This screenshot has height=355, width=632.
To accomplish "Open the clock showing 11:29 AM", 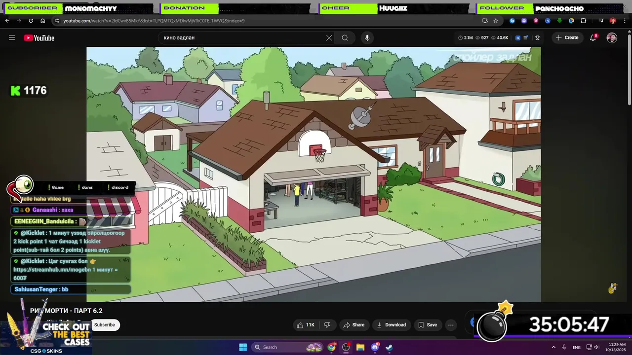I will pyautogui.click(x=616, y=347).
